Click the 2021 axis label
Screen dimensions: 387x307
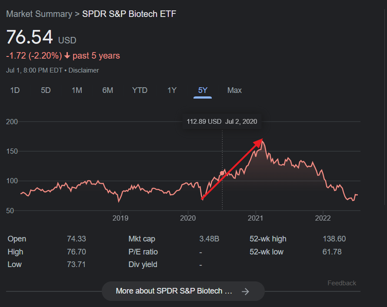tap(255, 218)
